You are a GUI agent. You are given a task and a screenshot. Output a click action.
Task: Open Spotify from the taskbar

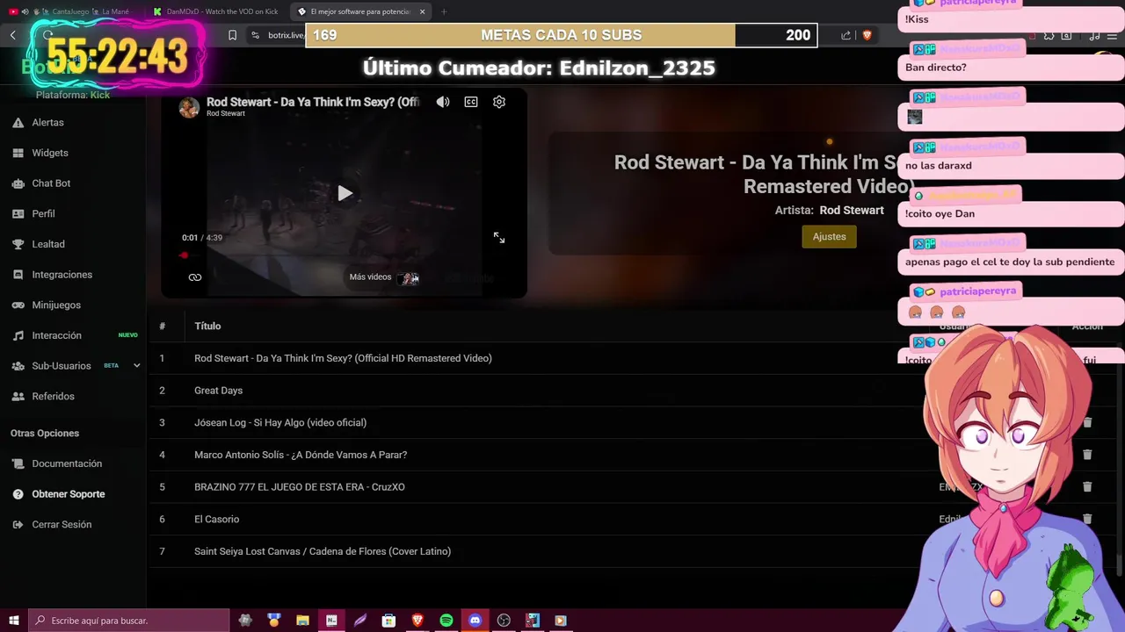pyautogui.click(x=446, y=621)
